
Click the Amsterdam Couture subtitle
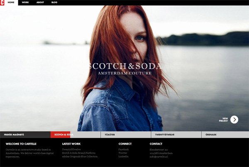(x=125, y=73)
